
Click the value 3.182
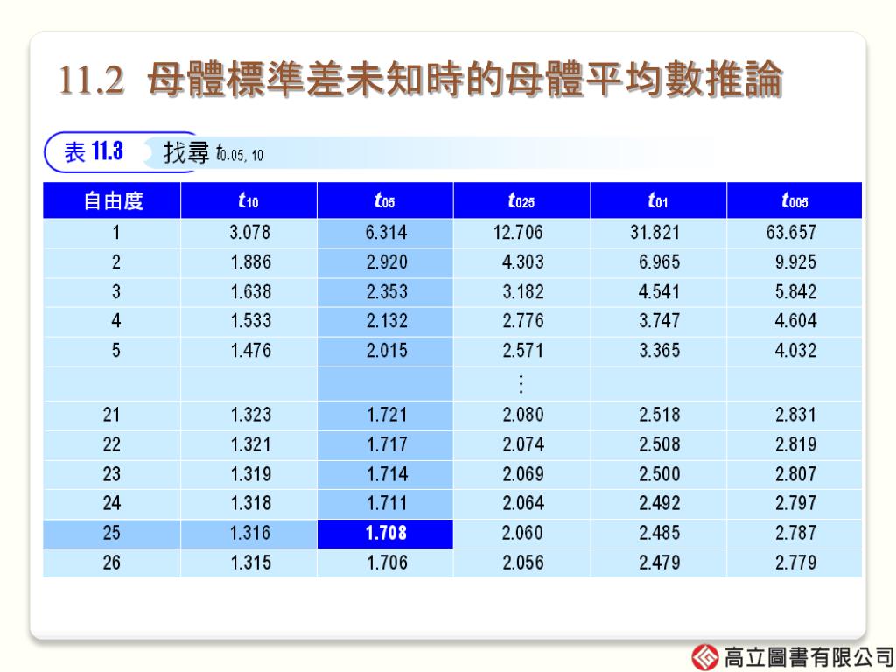[x=523, y=292]
